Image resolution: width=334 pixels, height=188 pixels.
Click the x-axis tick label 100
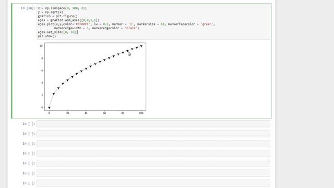141,113
